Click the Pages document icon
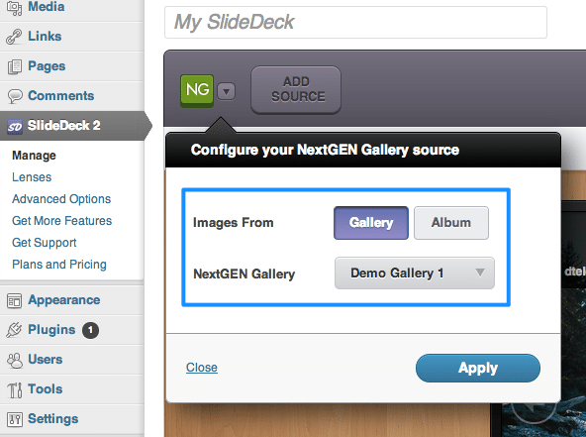Screen dimensions: 586x437 click(x=15, y=66)
